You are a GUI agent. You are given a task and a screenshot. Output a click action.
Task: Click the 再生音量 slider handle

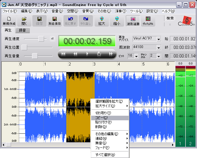pos(35,56)
